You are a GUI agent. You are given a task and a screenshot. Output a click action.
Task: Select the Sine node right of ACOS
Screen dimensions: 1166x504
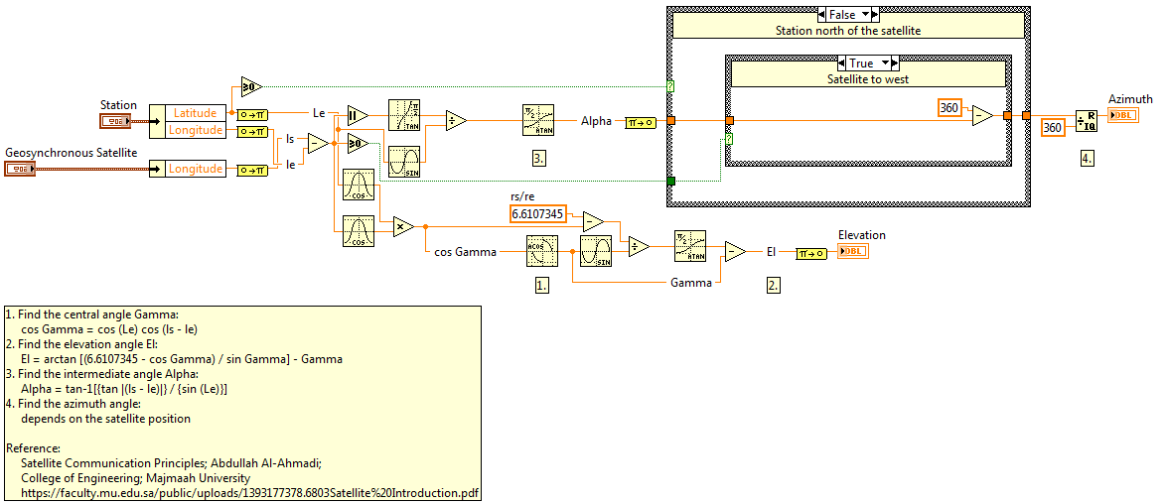[x=596, y=251]
